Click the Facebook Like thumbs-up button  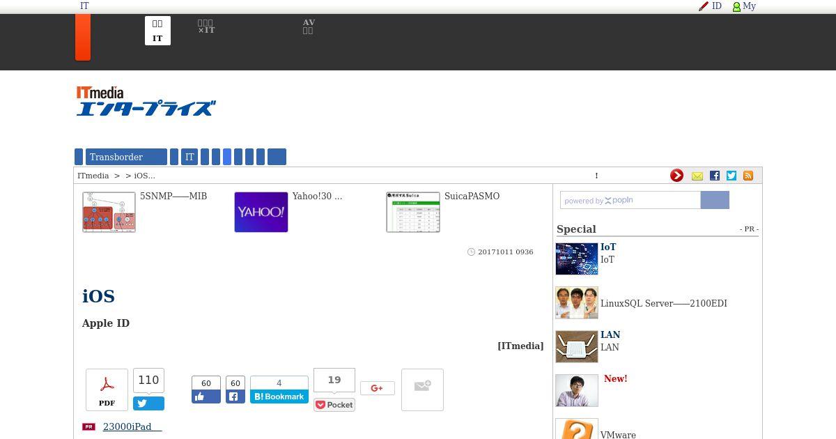pos(206,396)
